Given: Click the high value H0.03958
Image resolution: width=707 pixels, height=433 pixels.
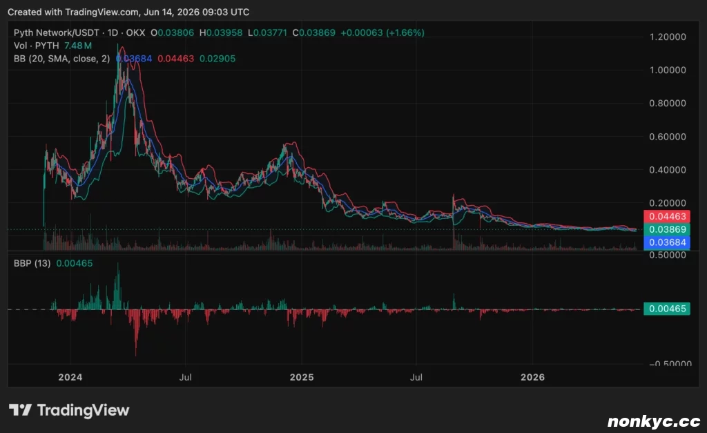Looking at the screenshot, I should tap(221, 33).
